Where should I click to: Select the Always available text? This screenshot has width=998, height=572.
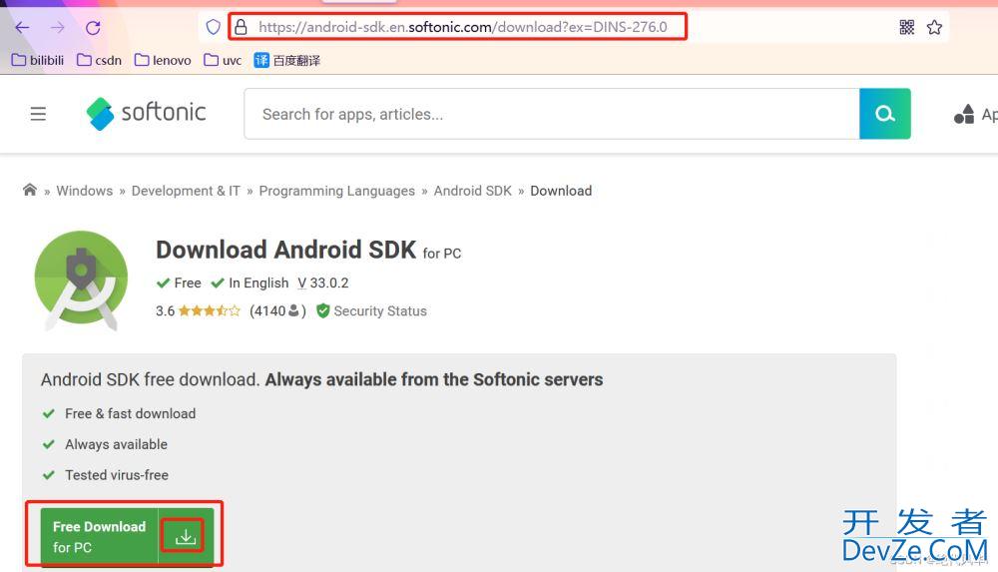pyautogui.click(x=117, y=444)
